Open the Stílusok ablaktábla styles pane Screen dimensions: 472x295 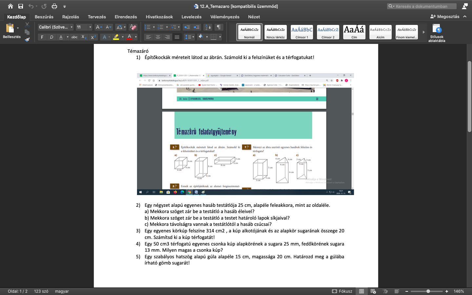(437, 33)
